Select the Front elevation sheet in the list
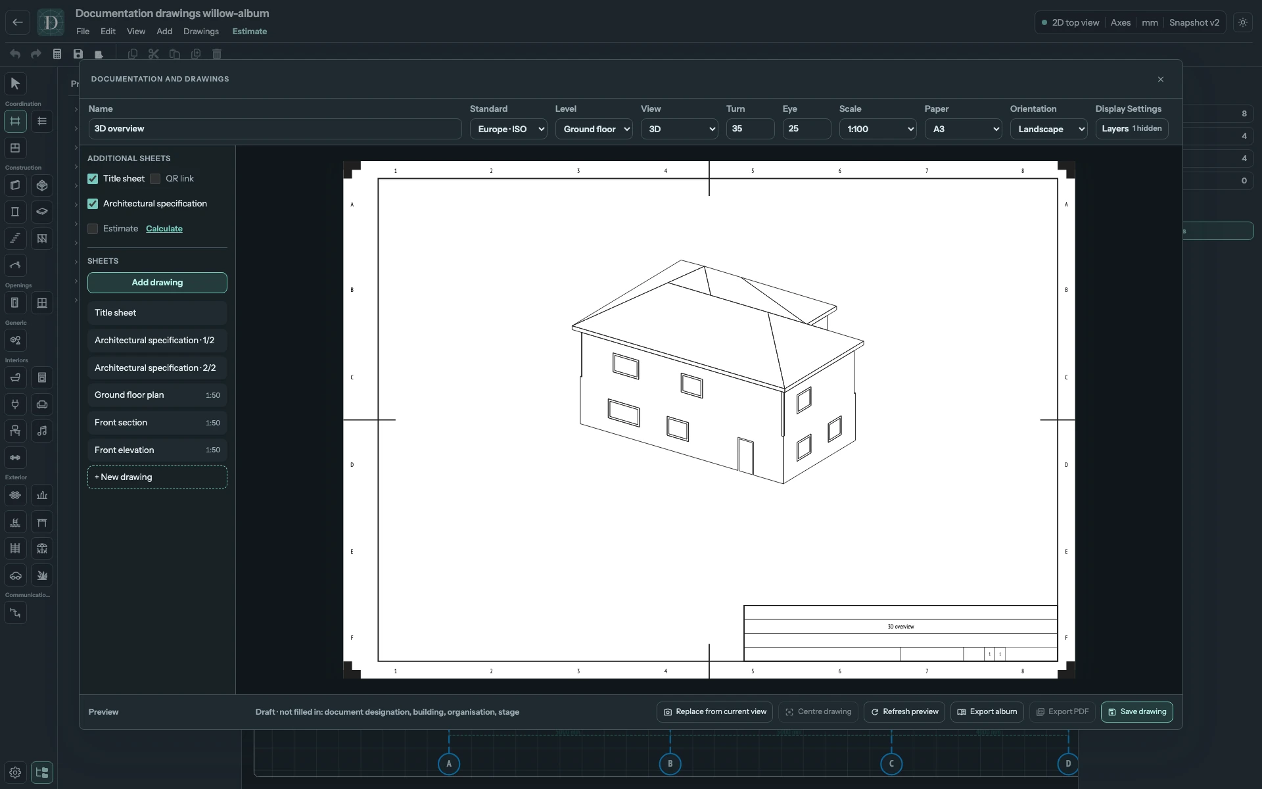The image size is (1262, 789). click(157, 450)
